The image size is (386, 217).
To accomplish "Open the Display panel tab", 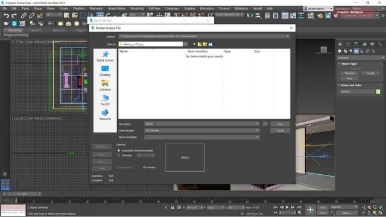I will coord(372,44).
